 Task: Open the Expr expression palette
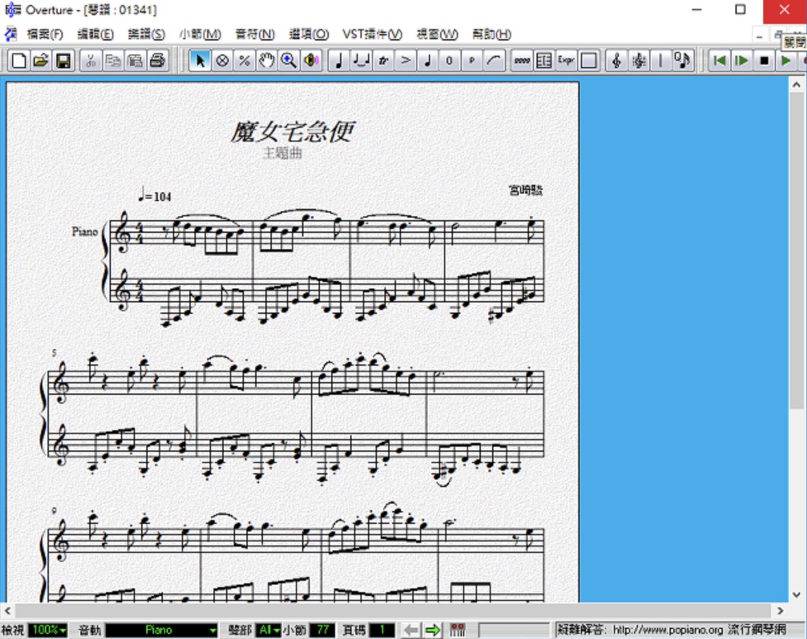(566, 61)
